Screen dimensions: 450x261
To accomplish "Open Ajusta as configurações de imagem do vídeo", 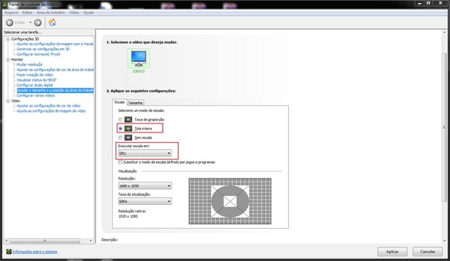I will click(x=51, y=111).
